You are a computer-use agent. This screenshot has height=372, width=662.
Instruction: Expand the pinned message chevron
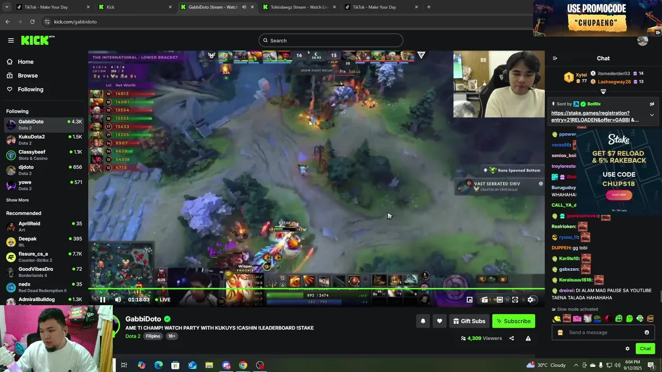(x=652, y=115)
